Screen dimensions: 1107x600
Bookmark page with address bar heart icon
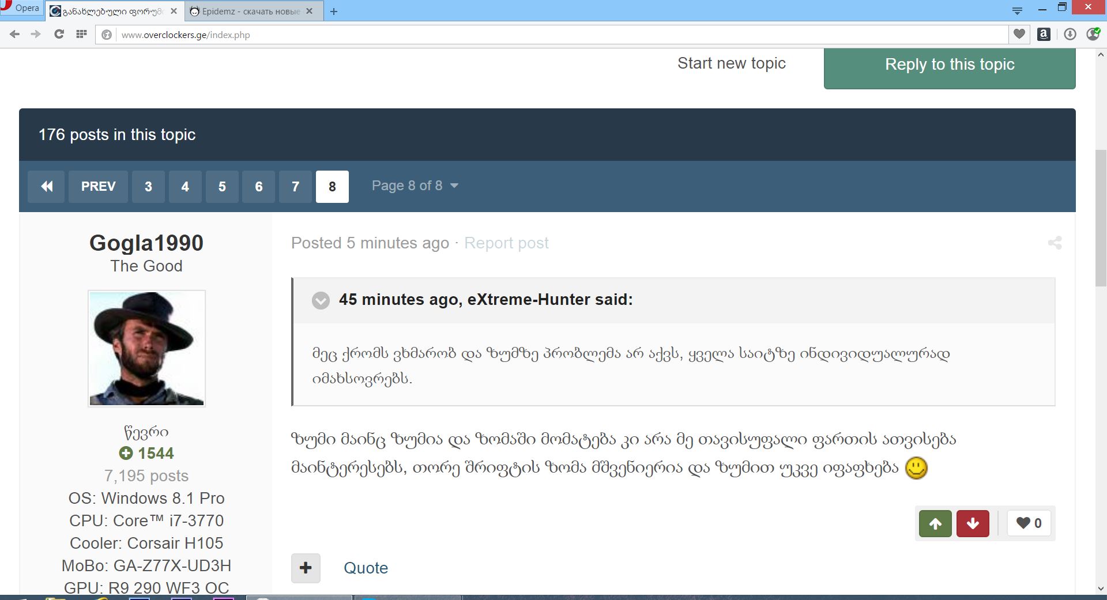pos(1019,35)
